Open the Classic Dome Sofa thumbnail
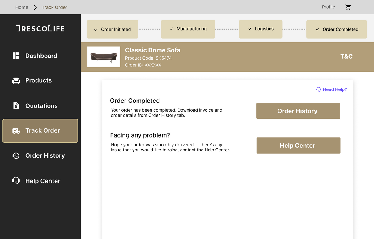 point(104,57)
